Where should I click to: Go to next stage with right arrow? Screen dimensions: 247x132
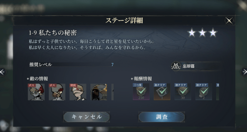(244, 72)
